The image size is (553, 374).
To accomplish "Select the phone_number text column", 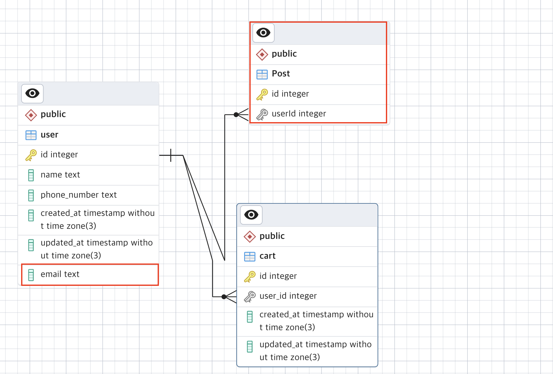I will click(89, 195).
